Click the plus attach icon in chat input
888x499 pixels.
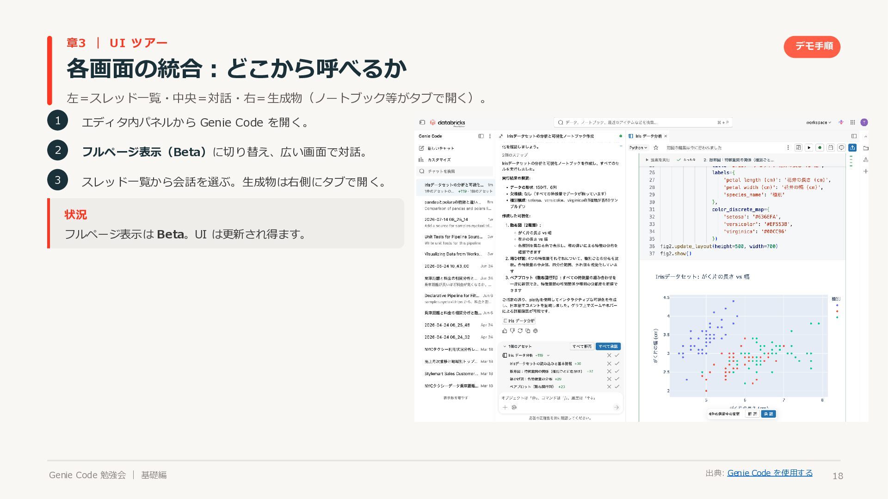point(505,408)
